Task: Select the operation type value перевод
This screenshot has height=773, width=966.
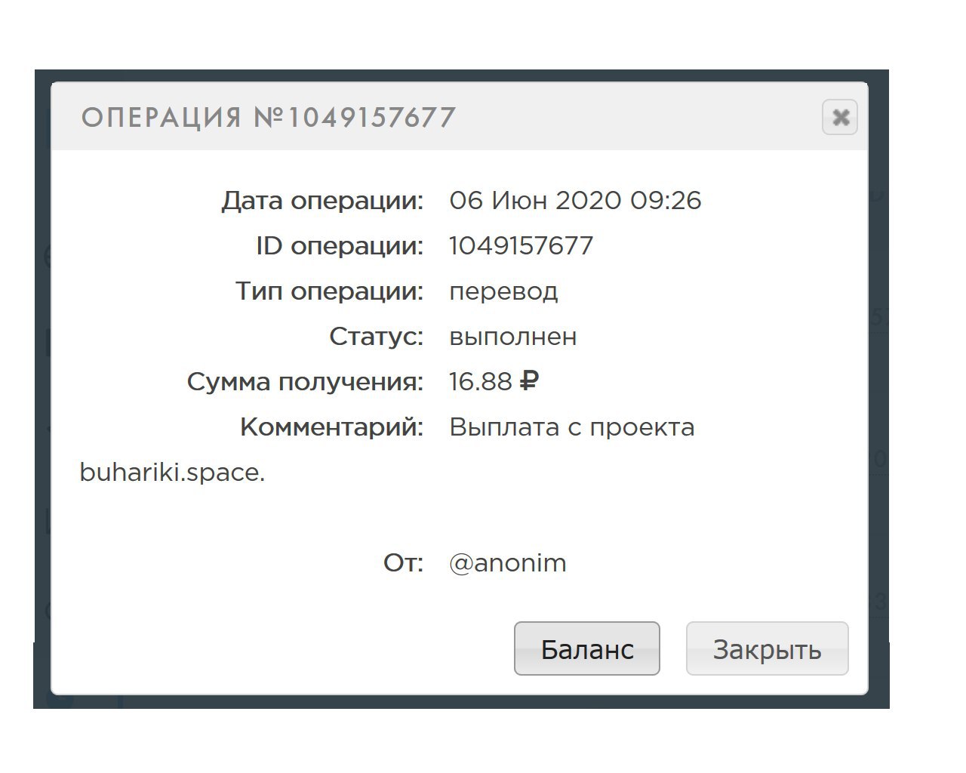Action: [503, 292]
